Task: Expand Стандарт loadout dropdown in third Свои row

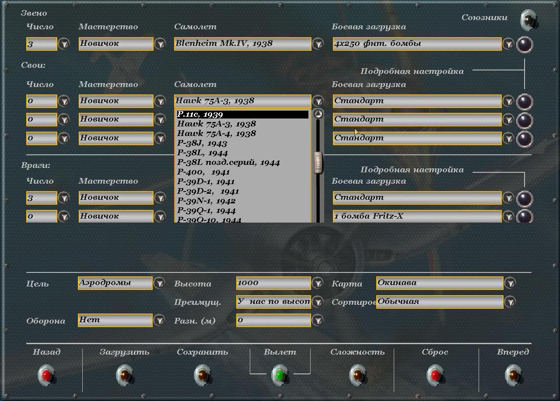Action: (508, 139)
